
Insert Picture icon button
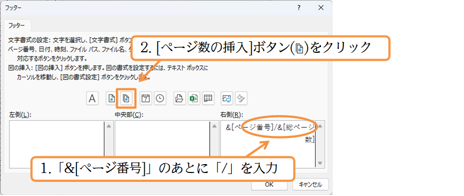coord(227,98)
